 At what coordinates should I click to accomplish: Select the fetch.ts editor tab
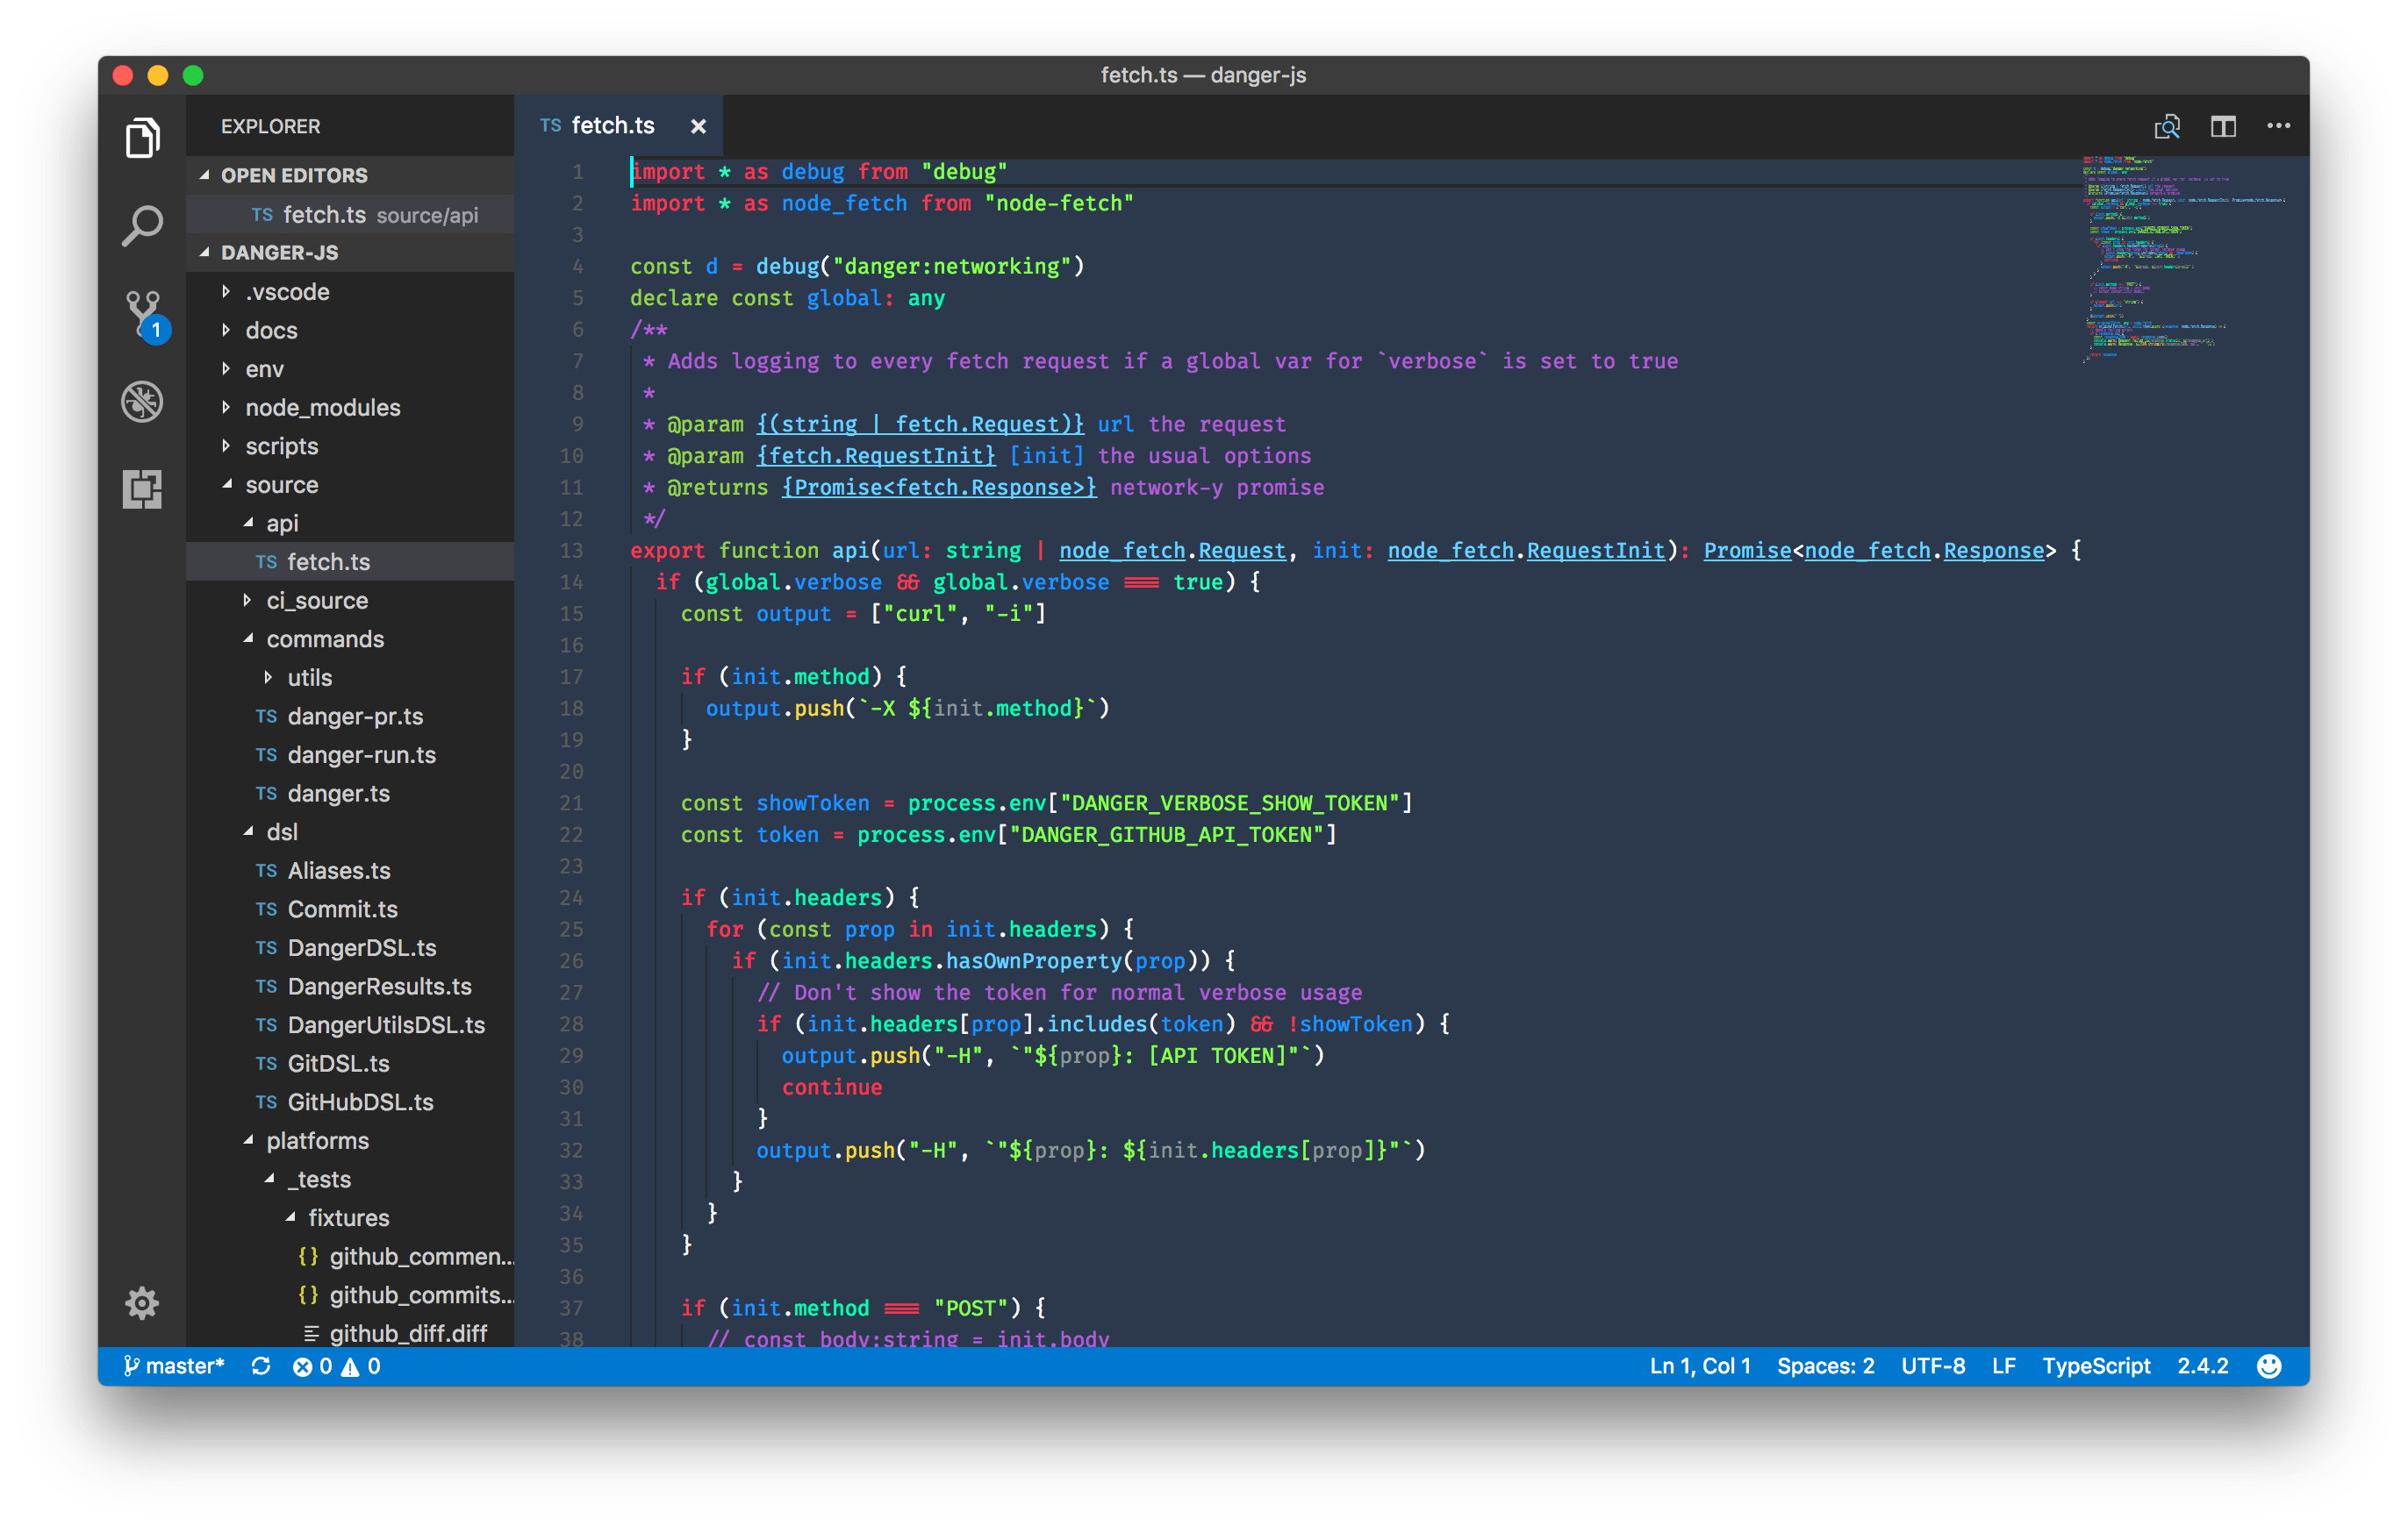613,126
